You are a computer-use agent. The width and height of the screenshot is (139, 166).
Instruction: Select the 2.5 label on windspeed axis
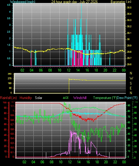[x=9, y=32]
